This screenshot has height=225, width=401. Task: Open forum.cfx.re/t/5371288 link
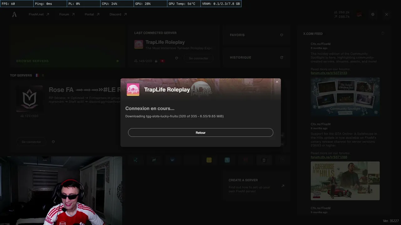tap(329, 157)
